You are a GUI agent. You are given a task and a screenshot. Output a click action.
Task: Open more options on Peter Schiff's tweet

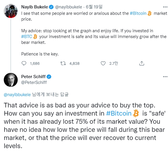165,77
